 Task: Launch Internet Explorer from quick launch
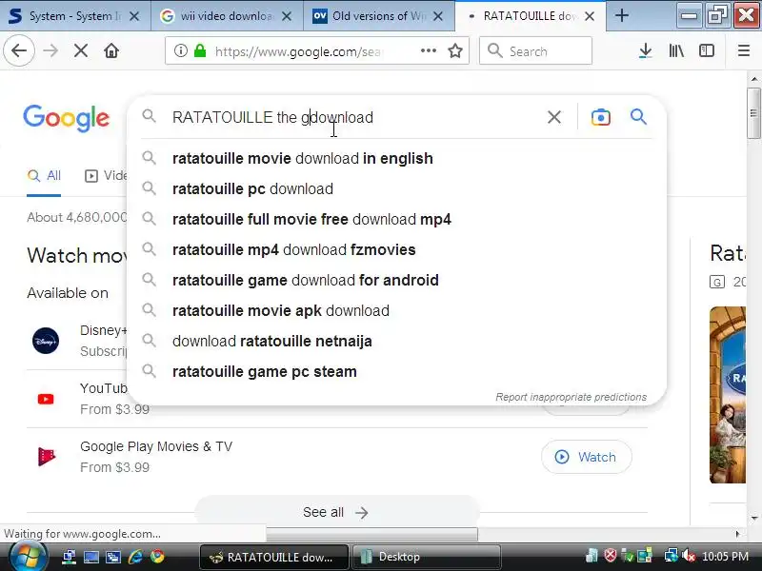135,557
